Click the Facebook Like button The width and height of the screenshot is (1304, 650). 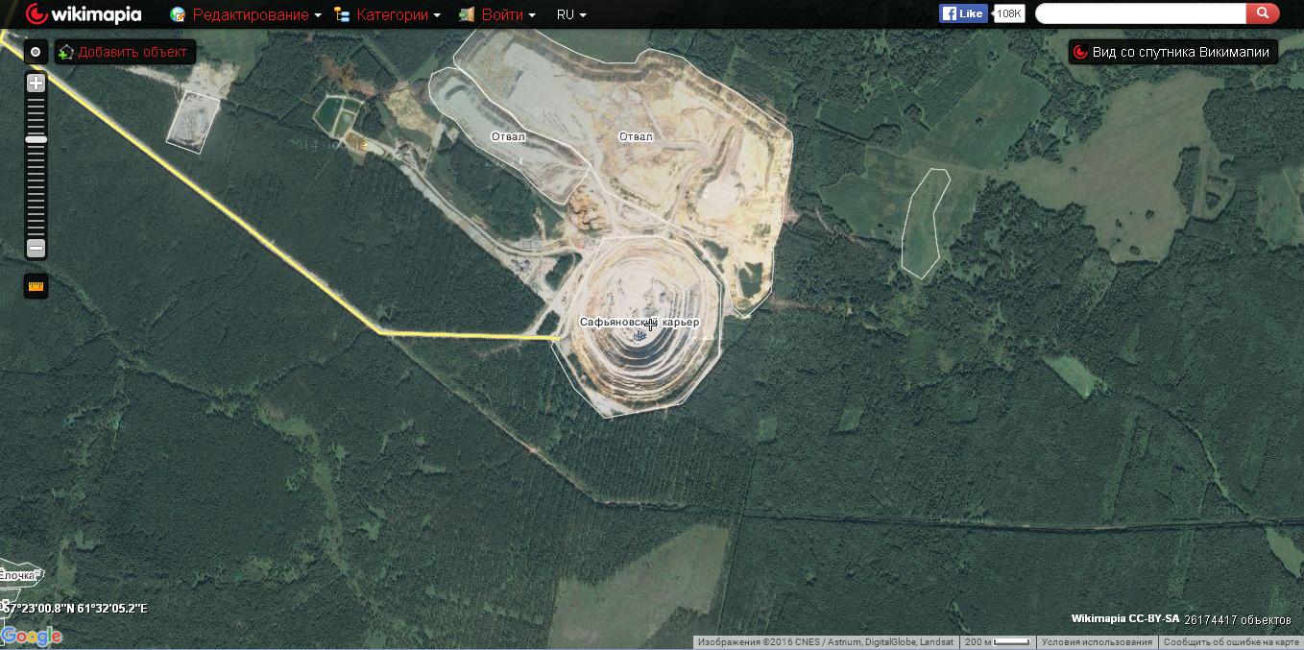963,13
